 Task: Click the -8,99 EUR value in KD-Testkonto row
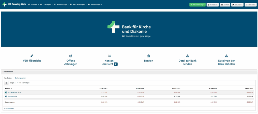(x=177, y=92)
